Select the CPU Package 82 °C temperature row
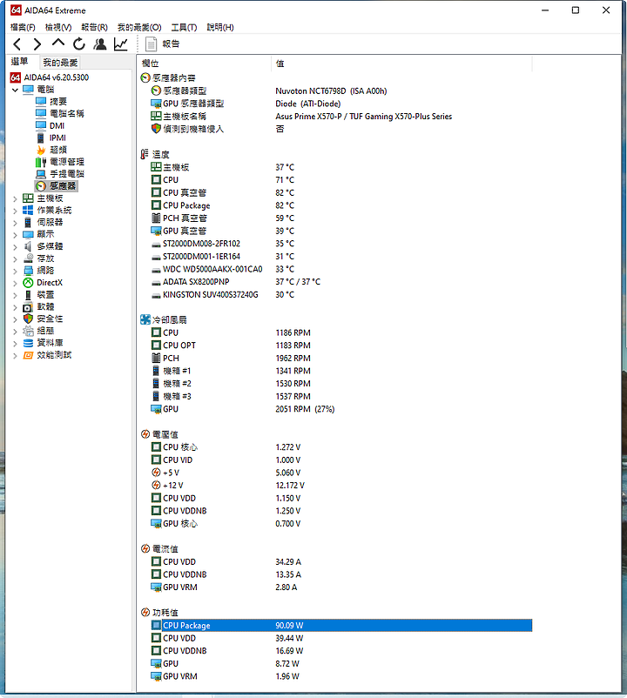 click(x=341, y=205)
